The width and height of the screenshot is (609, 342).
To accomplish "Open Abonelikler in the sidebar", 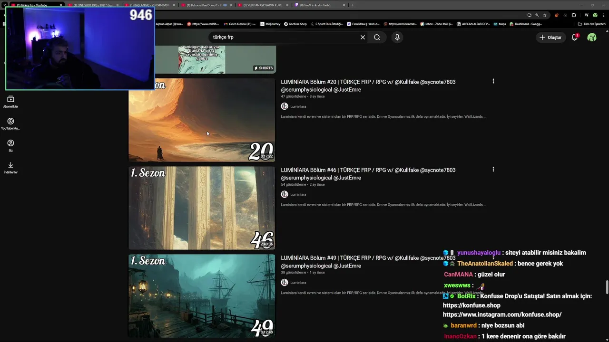I will click(x=10, y=102).
